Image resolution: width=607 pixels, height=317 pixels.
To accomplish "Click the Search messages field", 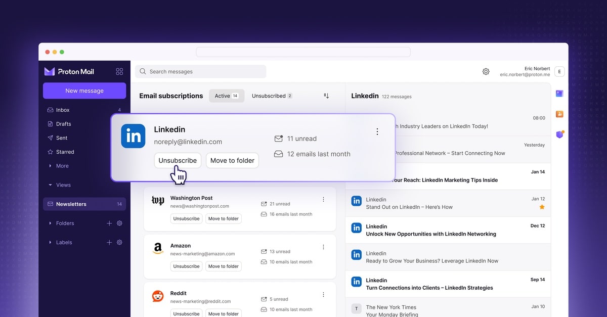I will click(202, 72).
